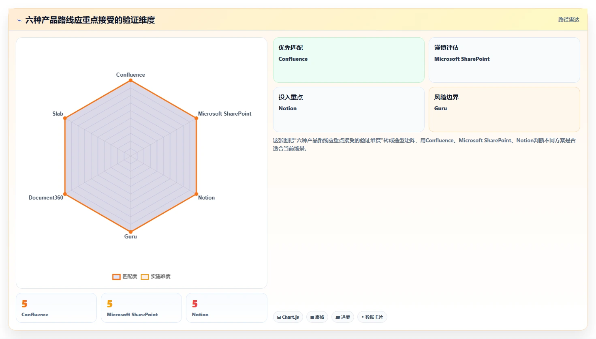
Task: Click the Confluence score 5 stat card
Action: click(56, 308)
